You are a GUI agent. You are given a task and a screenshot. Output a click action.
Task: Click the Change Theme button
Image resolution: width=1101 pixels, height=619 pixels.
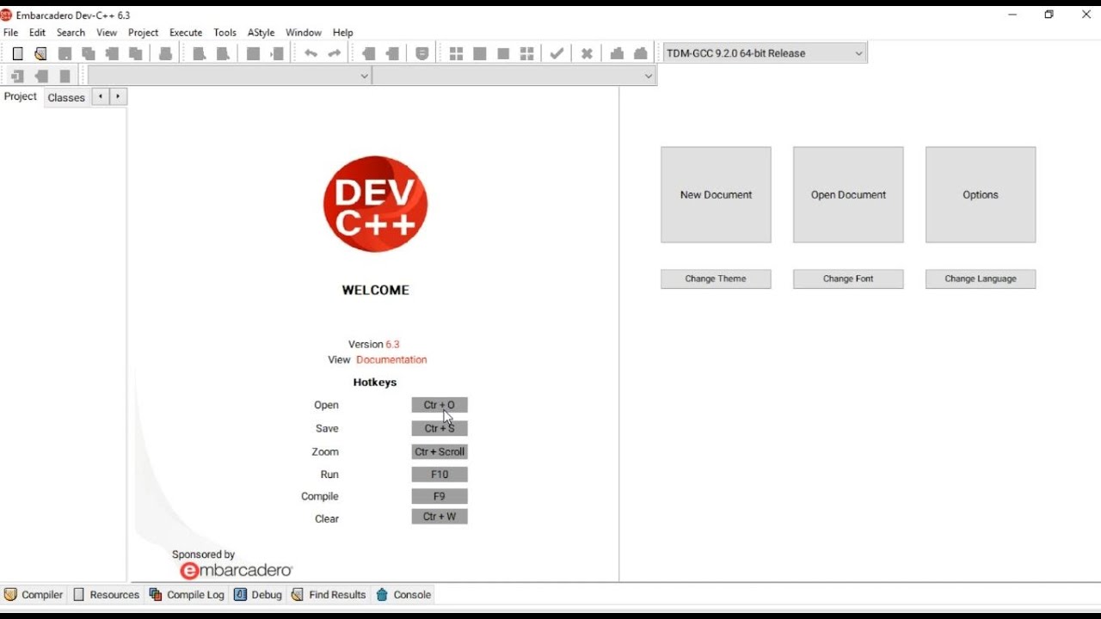pos(716,279)
